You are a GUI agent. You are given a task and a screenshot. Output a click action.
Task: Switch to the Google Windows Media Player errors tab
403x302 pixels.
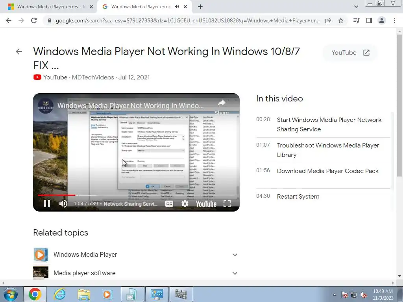(144, 7)
